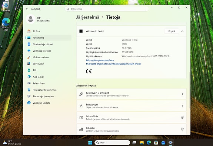213x146 pixels.
Task: Open Bluetooth ja laitteet settings
Action: point(49,44)
